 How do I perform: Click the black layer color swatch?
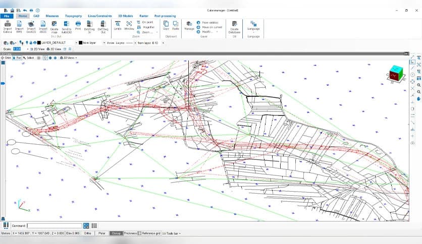point(39,43)
